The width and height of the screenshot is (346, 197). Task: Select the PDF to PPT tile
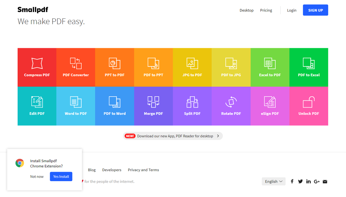coord(153,67)
